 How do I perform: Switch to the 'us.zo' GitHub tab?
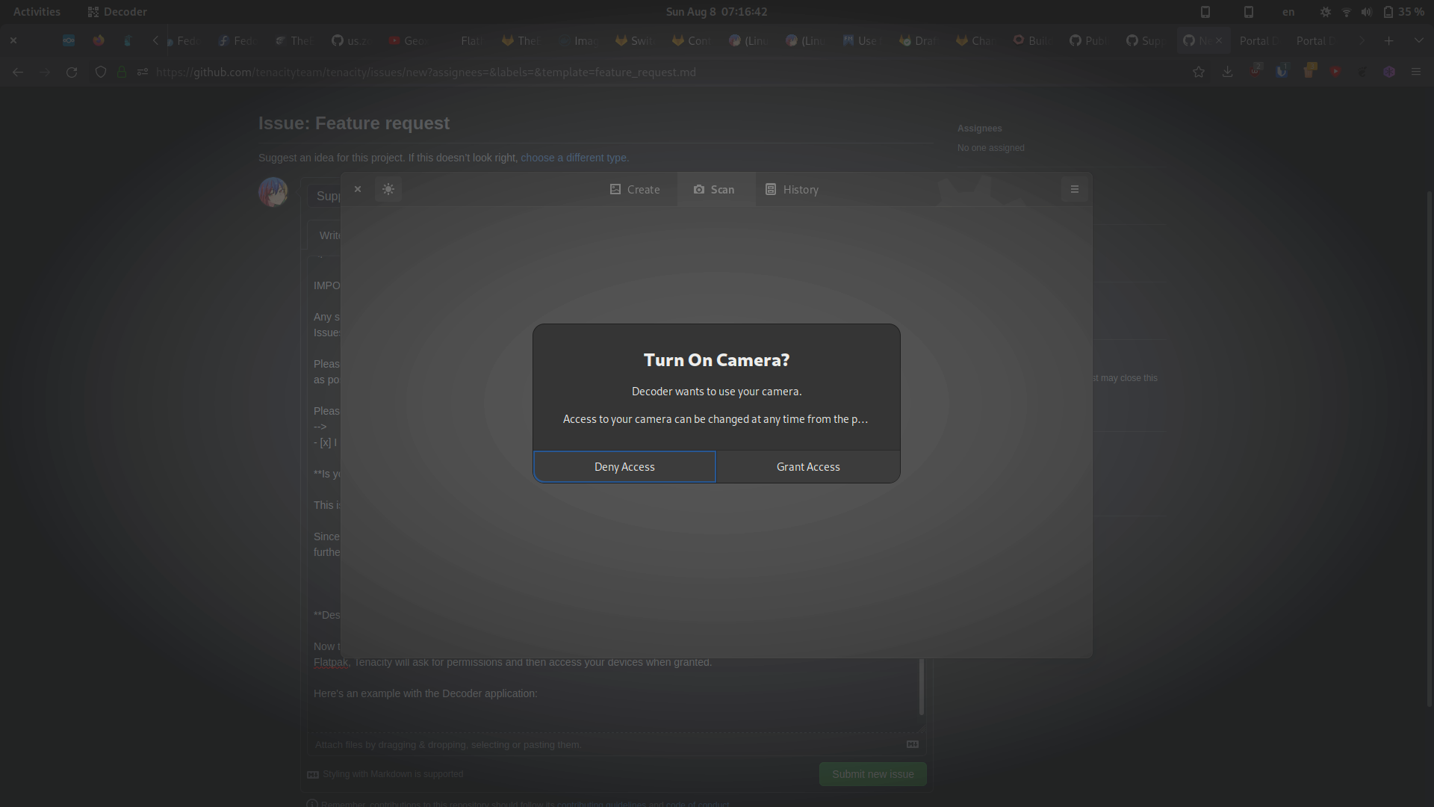click(x=351, y=41)
